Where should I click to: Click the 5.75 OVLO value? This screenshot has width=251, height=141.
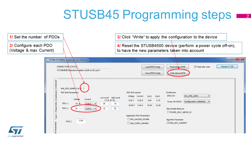coord(158,100)
